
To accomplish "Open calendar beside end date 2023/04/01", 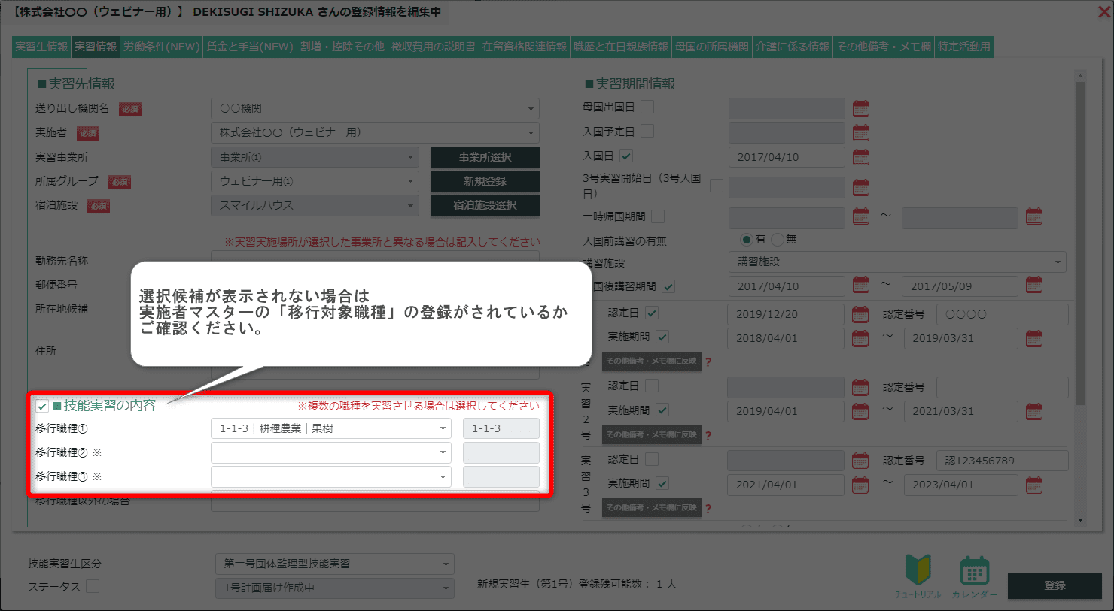I will [1034, 484].
